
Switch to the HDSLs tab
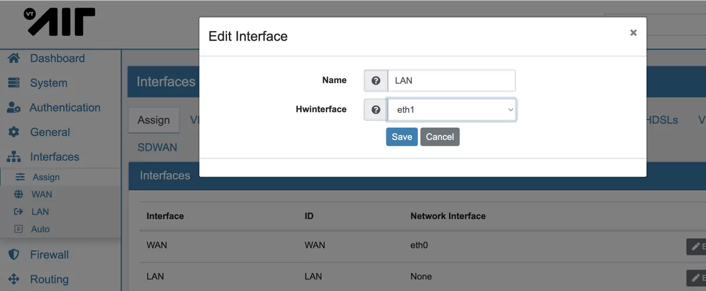(x=661, y=120)
